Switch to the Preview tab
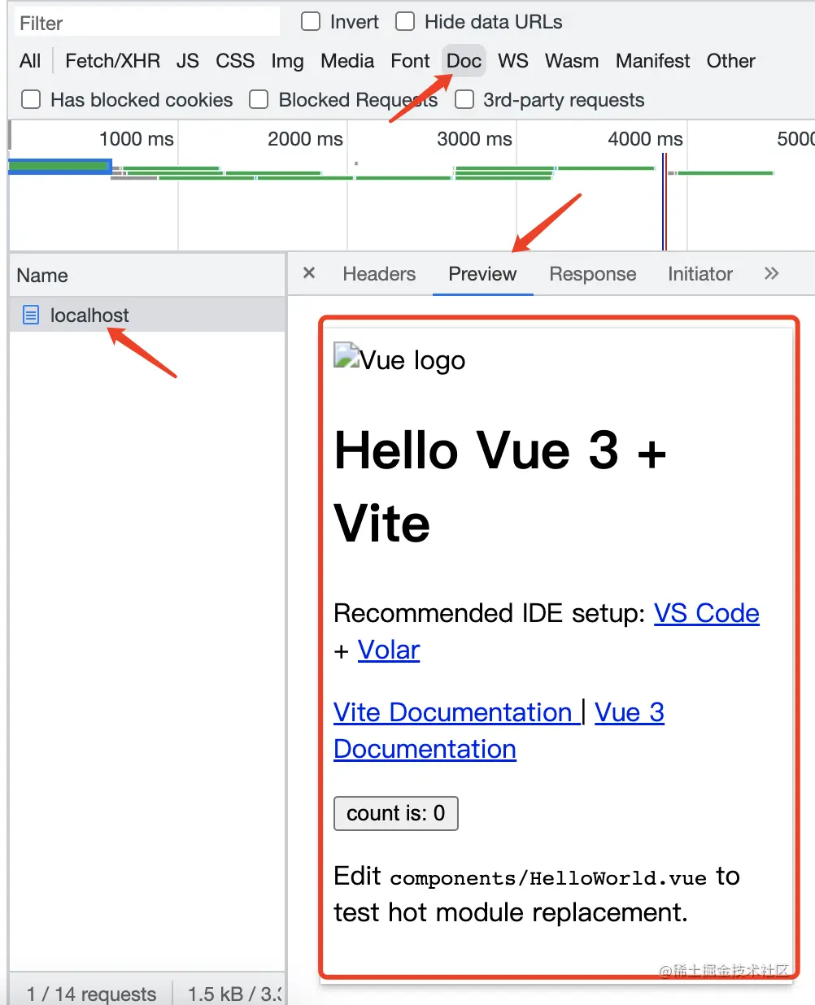This screenshot has height=1005, width=815. click(482, 274)
